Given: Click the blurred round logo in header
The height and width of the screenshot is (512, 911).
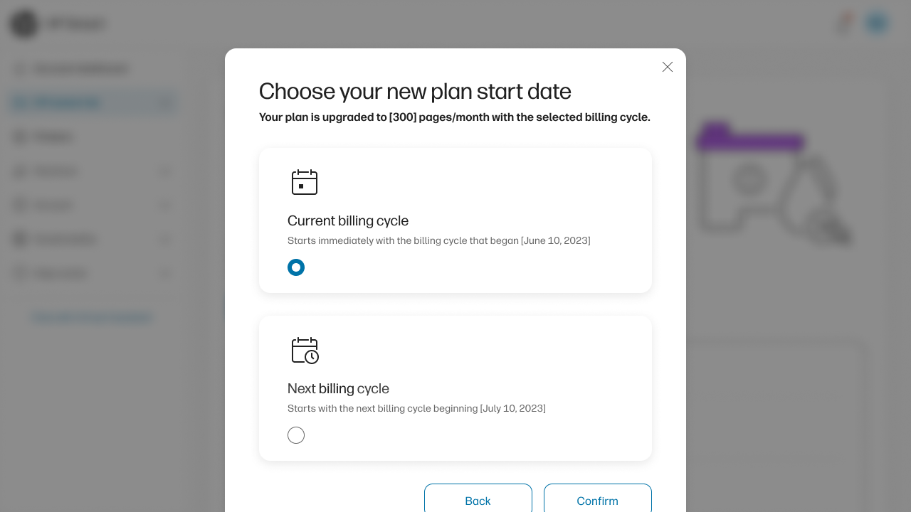Looking at the screenshot, I should click(24, 23).
